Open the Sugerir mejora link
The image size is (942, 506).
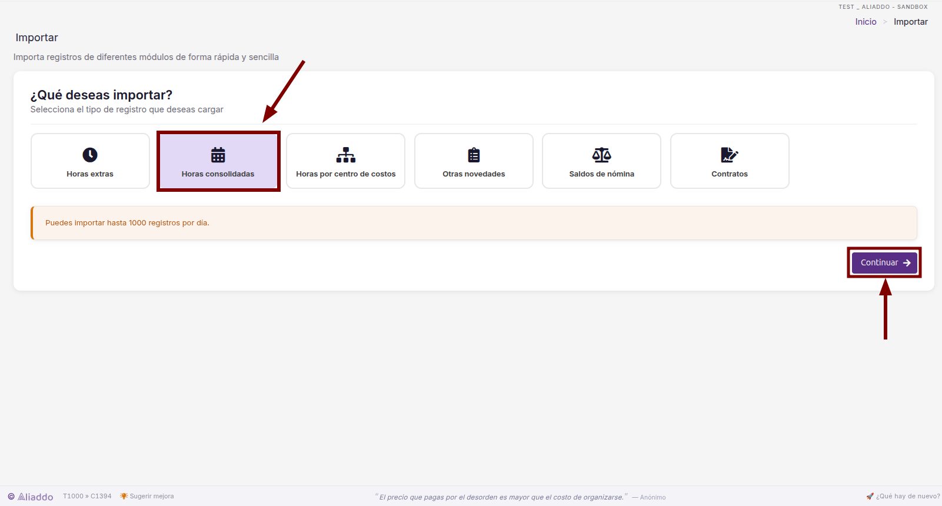152,496
